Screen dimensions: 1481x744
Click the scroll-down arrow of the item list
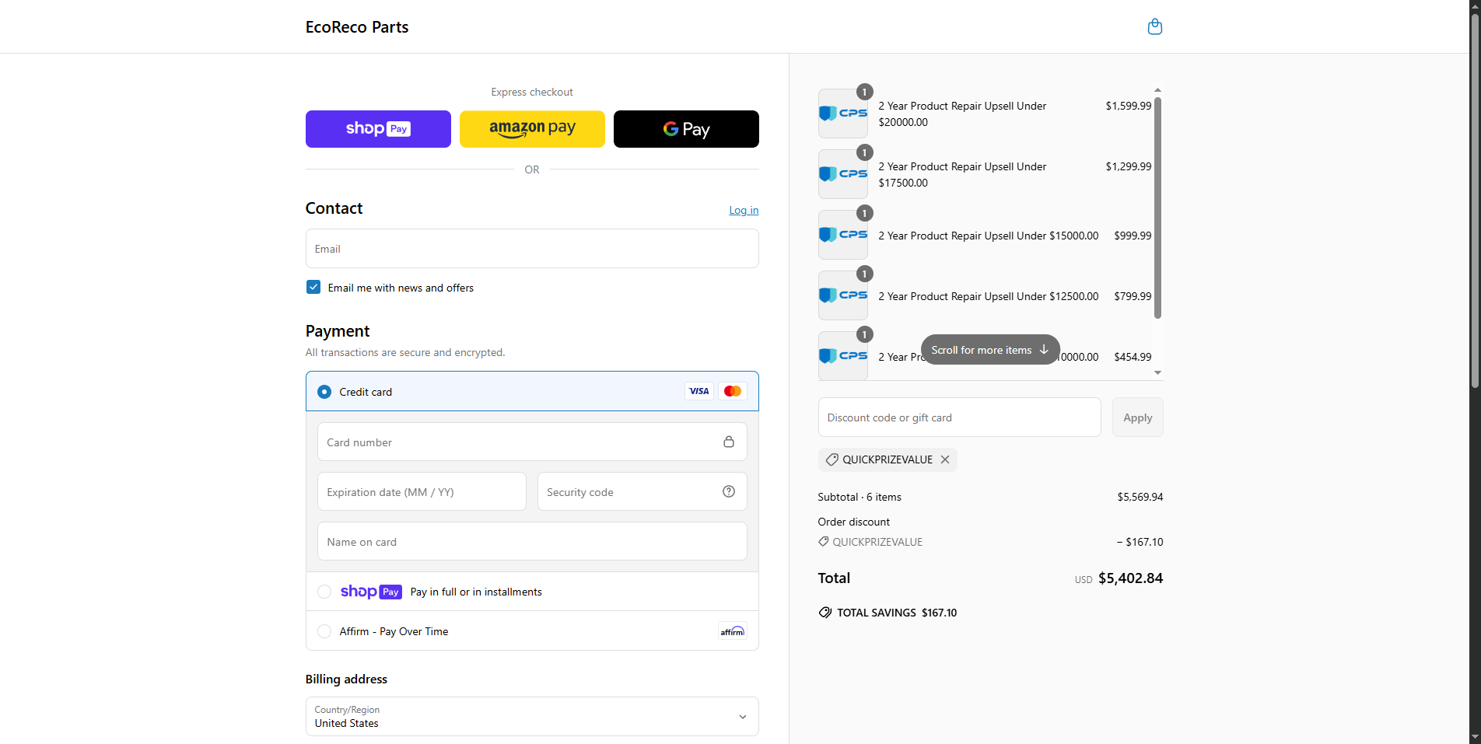pyautogui.click(x=1157, y=373)
